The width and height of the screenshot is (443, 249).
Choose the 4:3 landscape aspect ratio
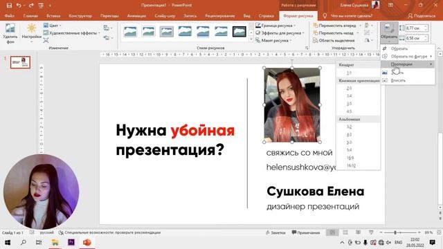[359, 134]
